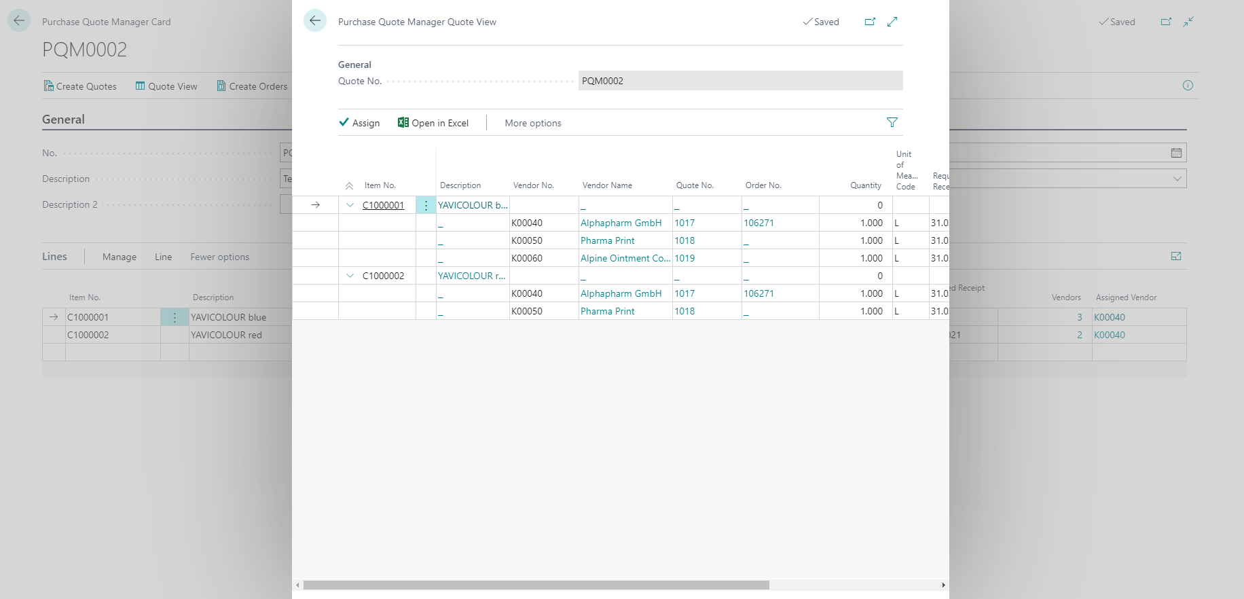Image resolution: width=1244 pixels, height=599 pixels.
Task: Open Lines Manage menu
Action: [120, 257]
